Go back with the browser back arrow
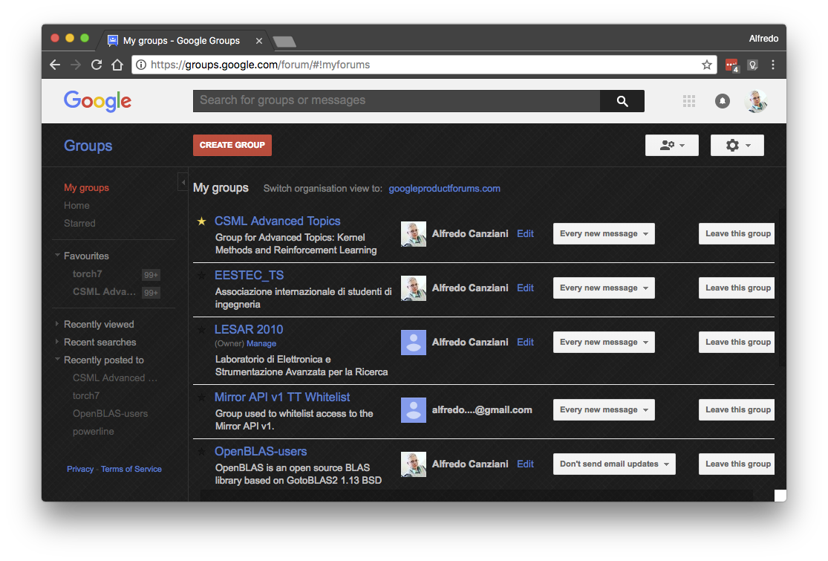The image size is (828, 561). [x=55, y=65]
